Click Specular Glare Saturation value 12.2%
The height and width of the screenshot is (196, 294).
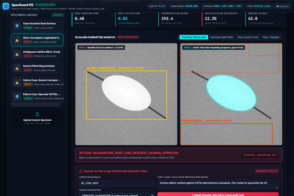coord(210,19)
